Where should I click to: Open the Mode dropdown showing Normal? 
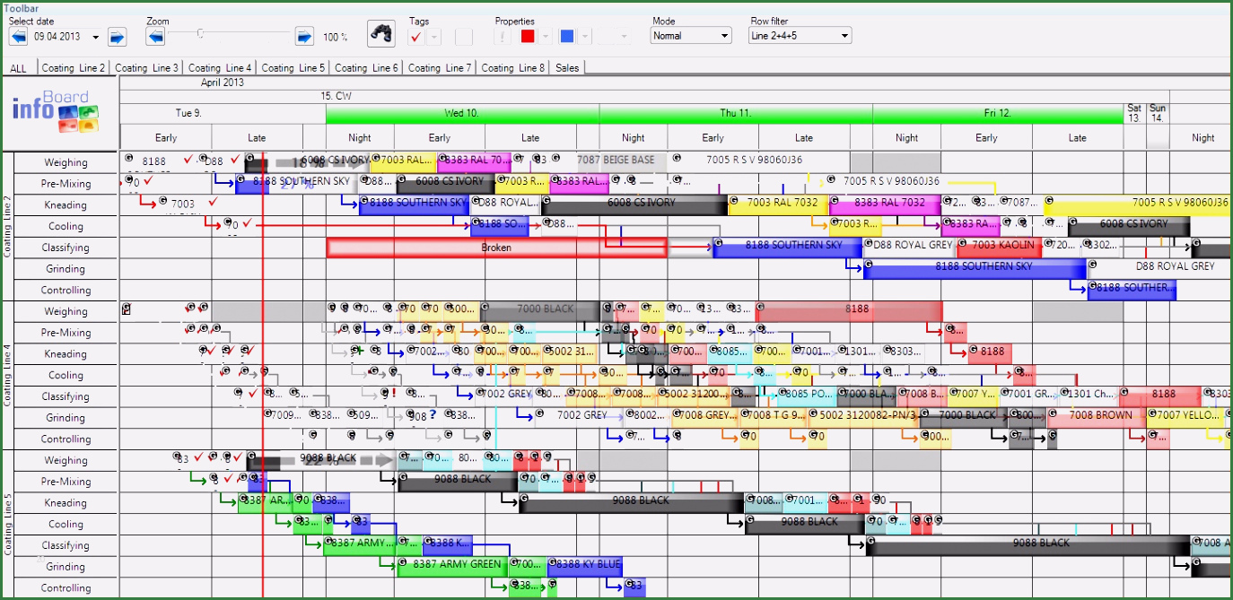click(689, 35)
